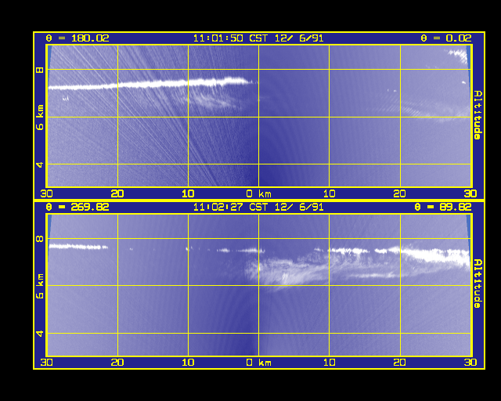Click bottom panel's rightmost 30 range label
The width and height of the screenshot is (501, 401).
coord(470,363)
